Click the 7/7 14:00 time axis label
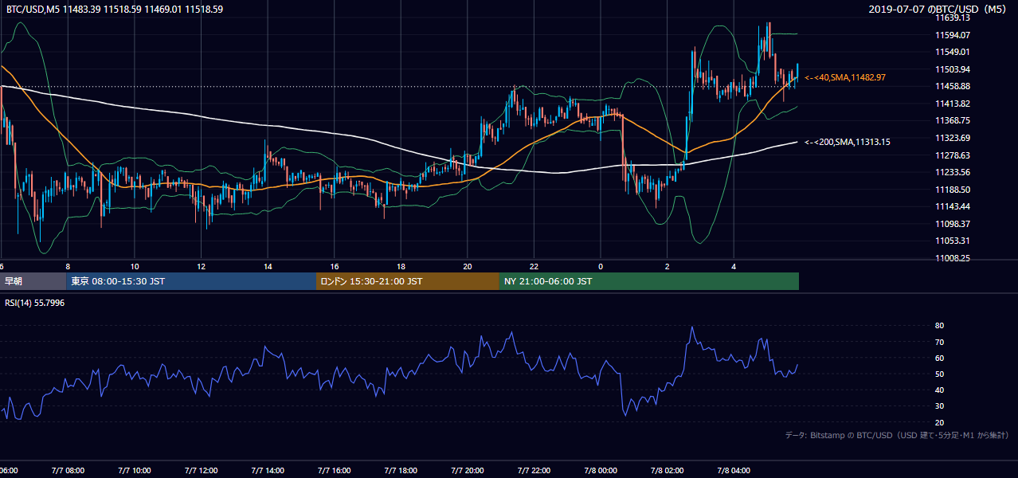The width and height of the screenshot is (1018, 478). point(268,471)
